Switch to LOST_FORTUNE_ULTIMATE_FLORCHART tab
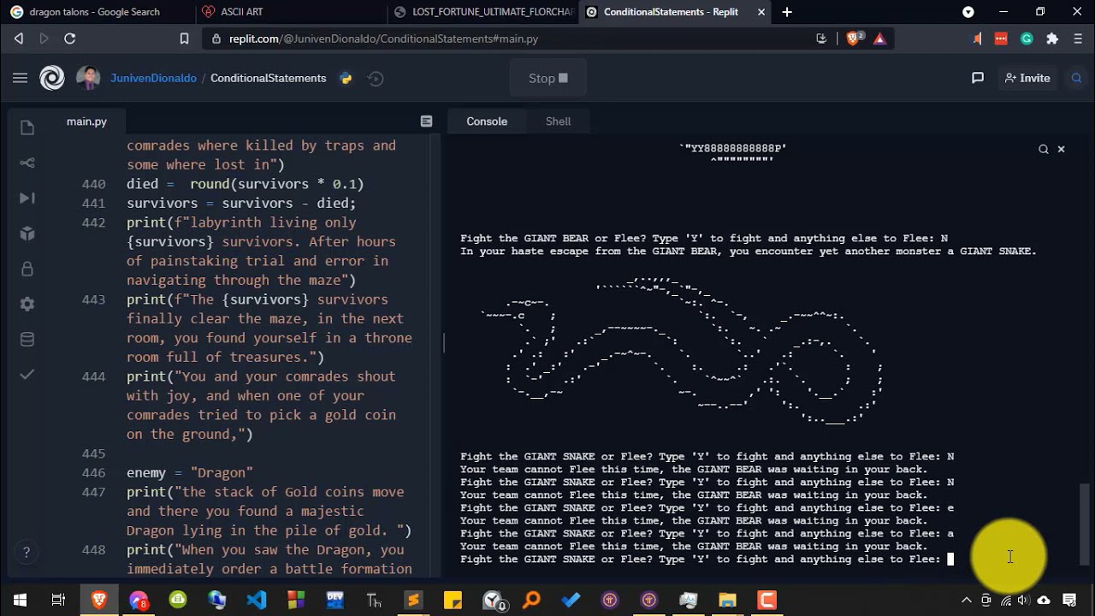 pyautogui.click(x=482, y=12)
